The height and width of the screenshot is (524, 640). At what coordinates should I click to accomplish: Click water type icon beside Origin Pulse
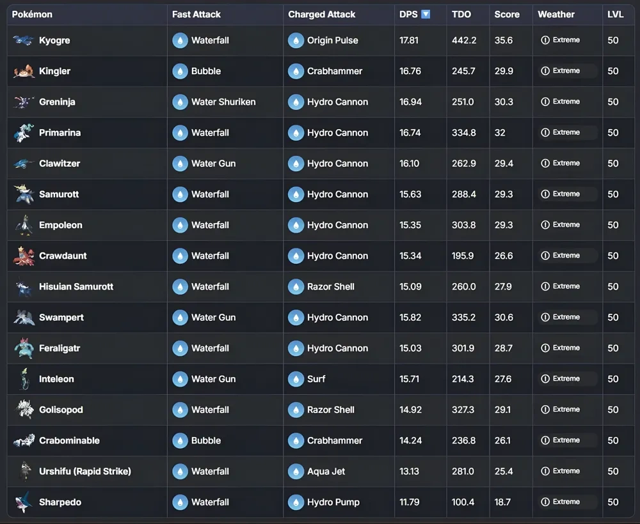(x=296, y=40)
